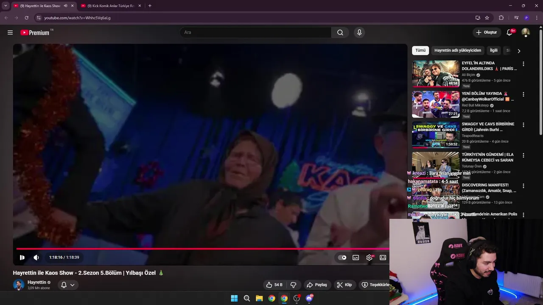Reload the page with refresh button
Screen dimensions: 543x305
[26, 18]
